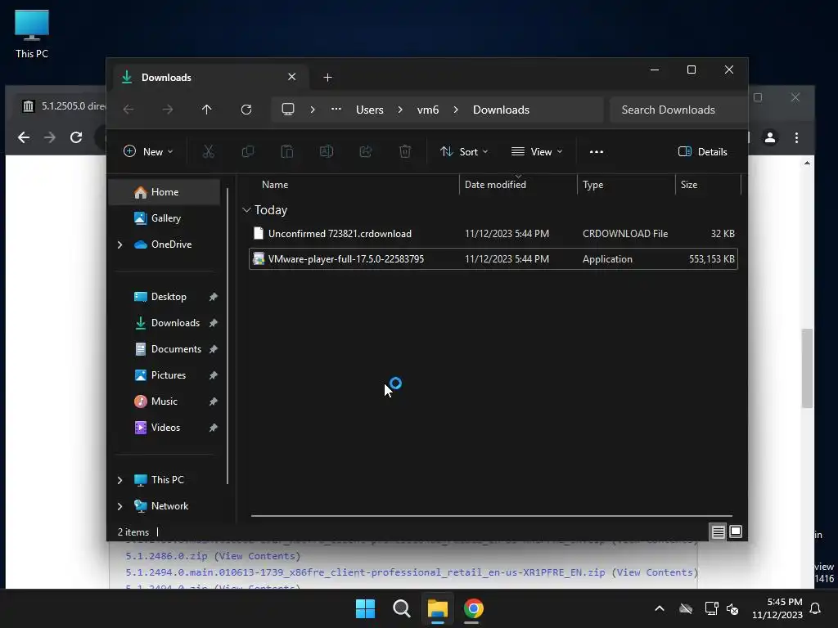The height and width of the screenshot is (628, 838).
Task: Click Explorer forward navigation arrow
Action: click(168, 110)
